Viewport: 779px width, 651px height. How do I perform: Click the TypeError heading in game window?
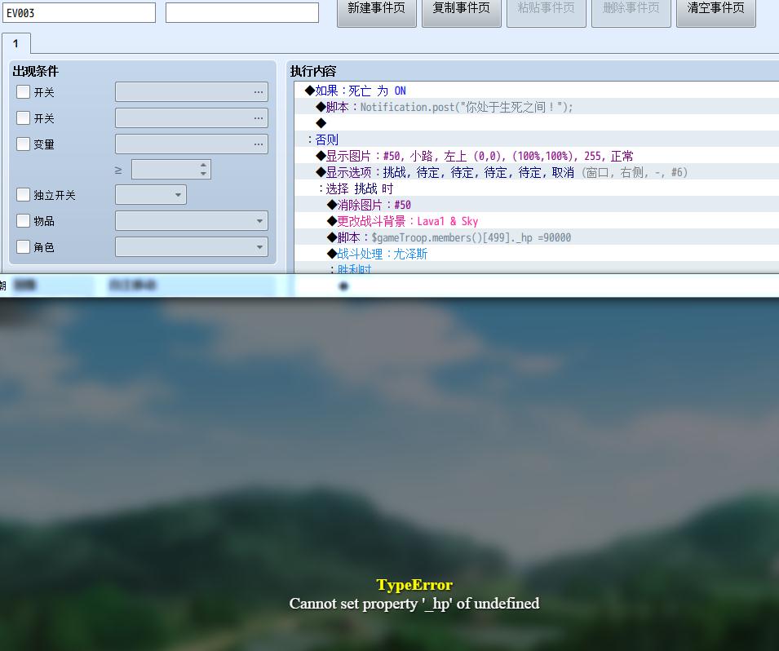tap(414, 584)
